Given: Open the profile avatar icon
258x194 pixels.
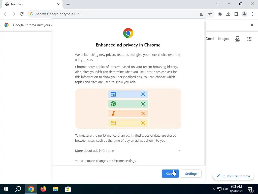Looking at the screenshot, I should [244, 14].
